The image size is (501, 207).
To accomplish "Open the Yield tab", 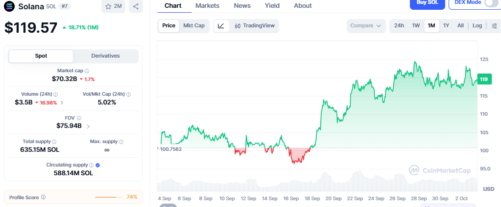I will tap(272, 6).
